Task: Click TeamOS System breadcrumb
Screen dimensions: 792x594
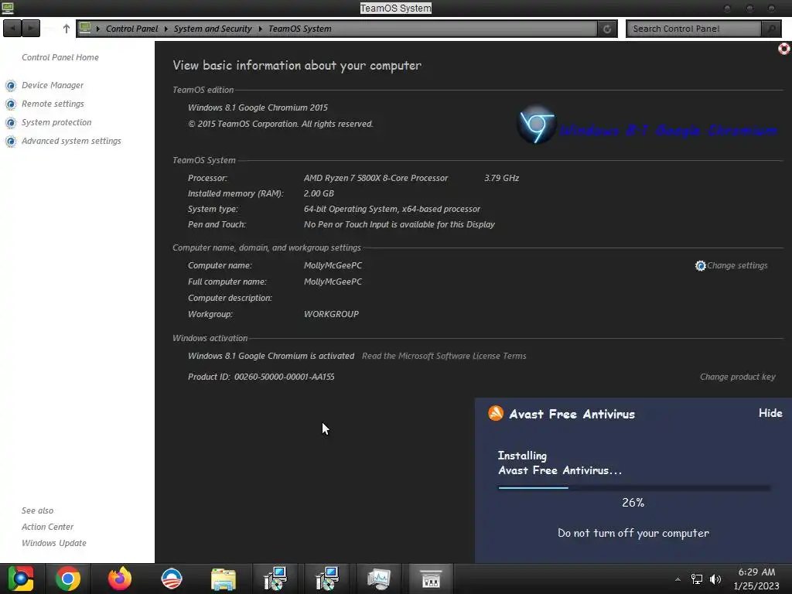Action: coord(300,29)
